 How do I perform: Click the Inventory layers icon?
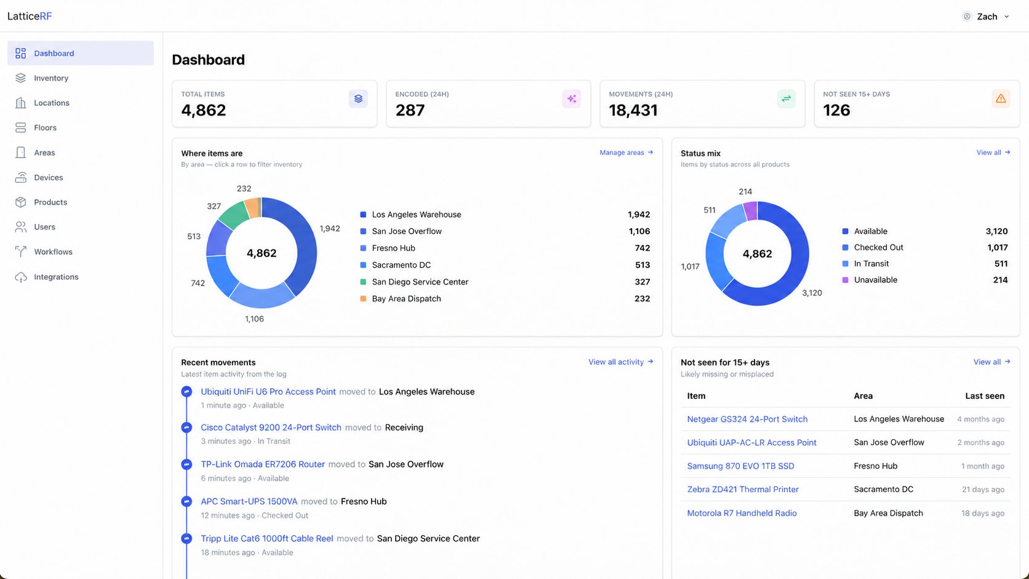[21, 78]
